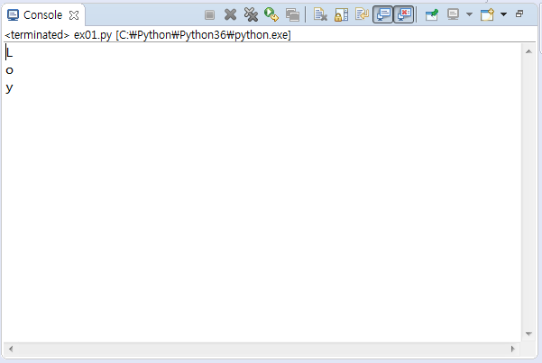Click the horizontal scrollbar left arrow
Viewport: 542px width, 363px height.
click(11, 349)
